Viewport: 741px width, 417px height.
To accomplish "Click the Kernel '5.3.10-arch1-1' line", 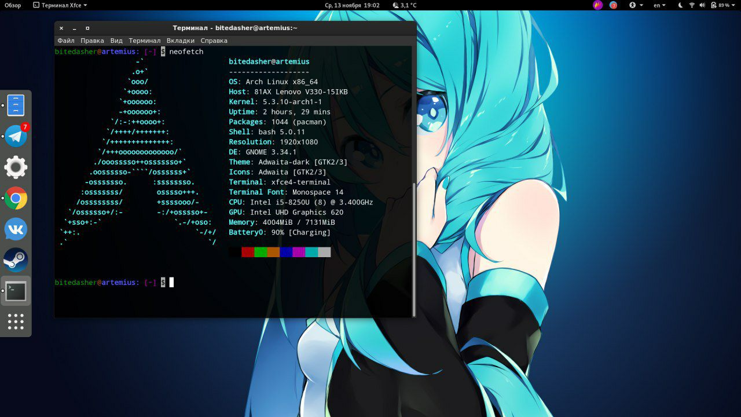I will point(277,102).
